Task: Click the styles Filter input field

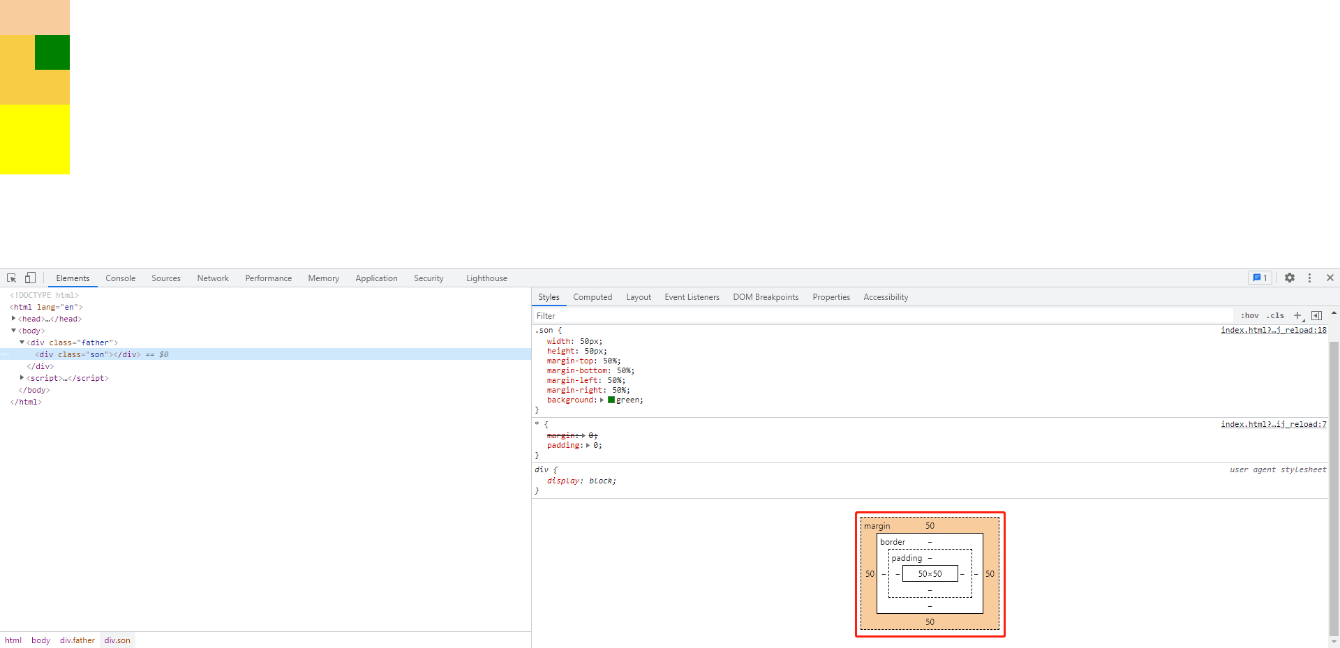Action: coord(883,315)
